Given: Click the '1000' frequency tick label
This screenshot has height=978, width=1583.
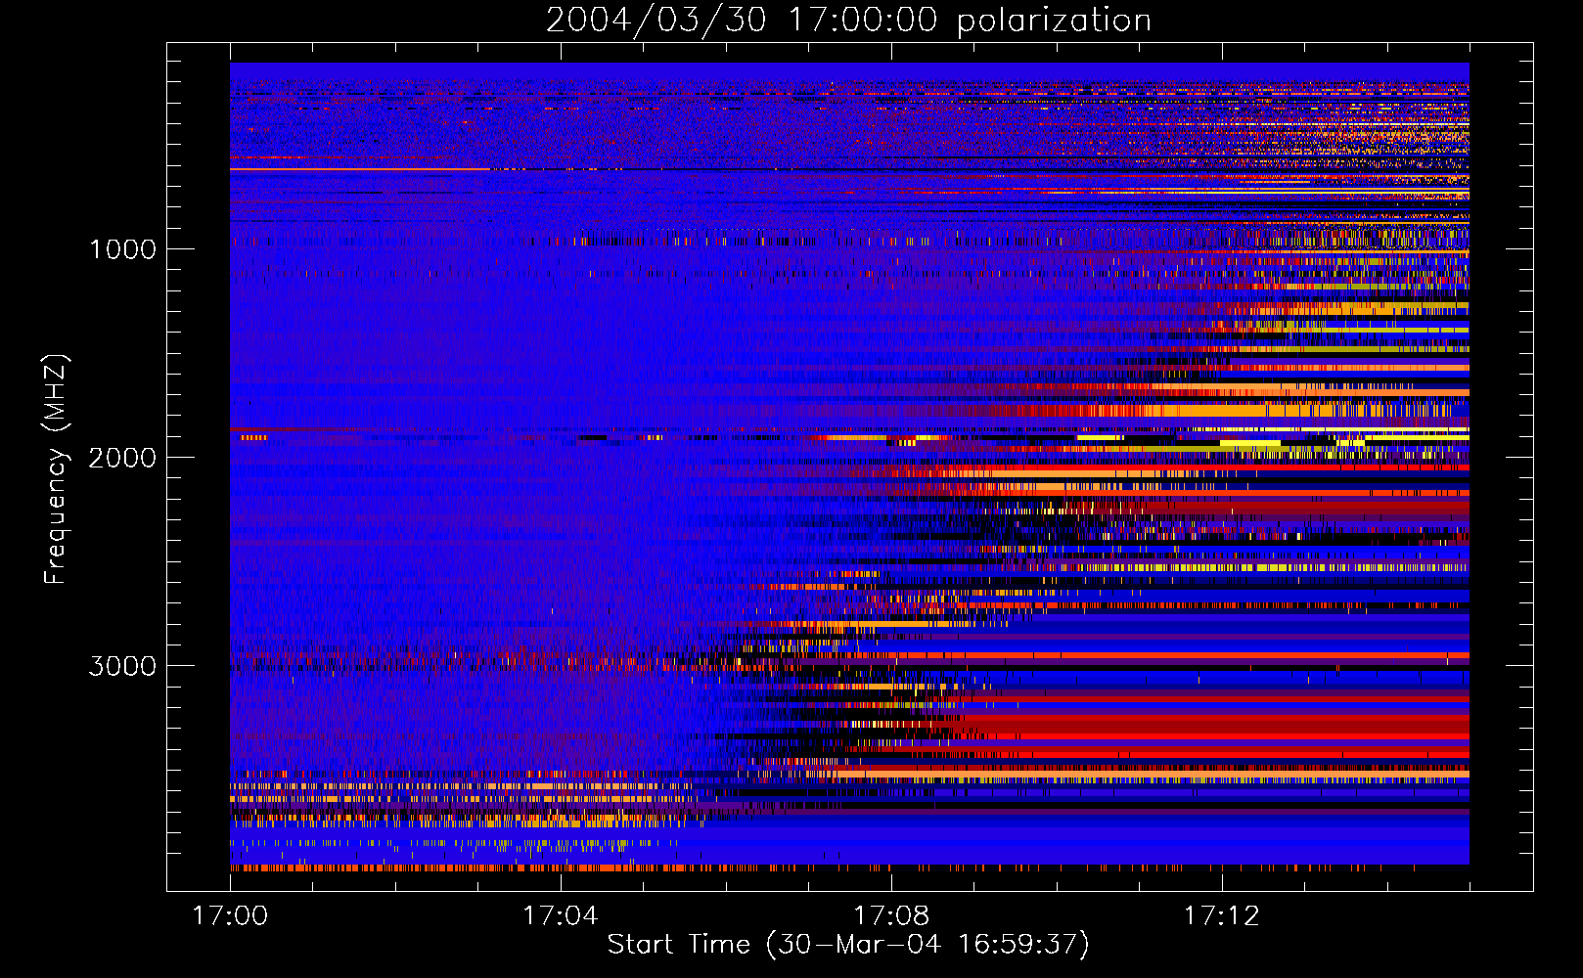Looking at the screenshot, I should coord(122,249).
